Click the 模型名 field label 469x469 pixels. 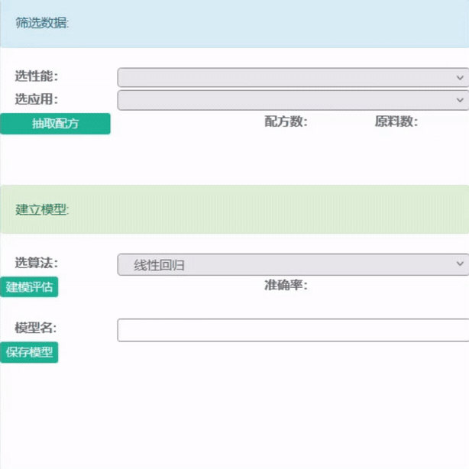coord(36,328)
